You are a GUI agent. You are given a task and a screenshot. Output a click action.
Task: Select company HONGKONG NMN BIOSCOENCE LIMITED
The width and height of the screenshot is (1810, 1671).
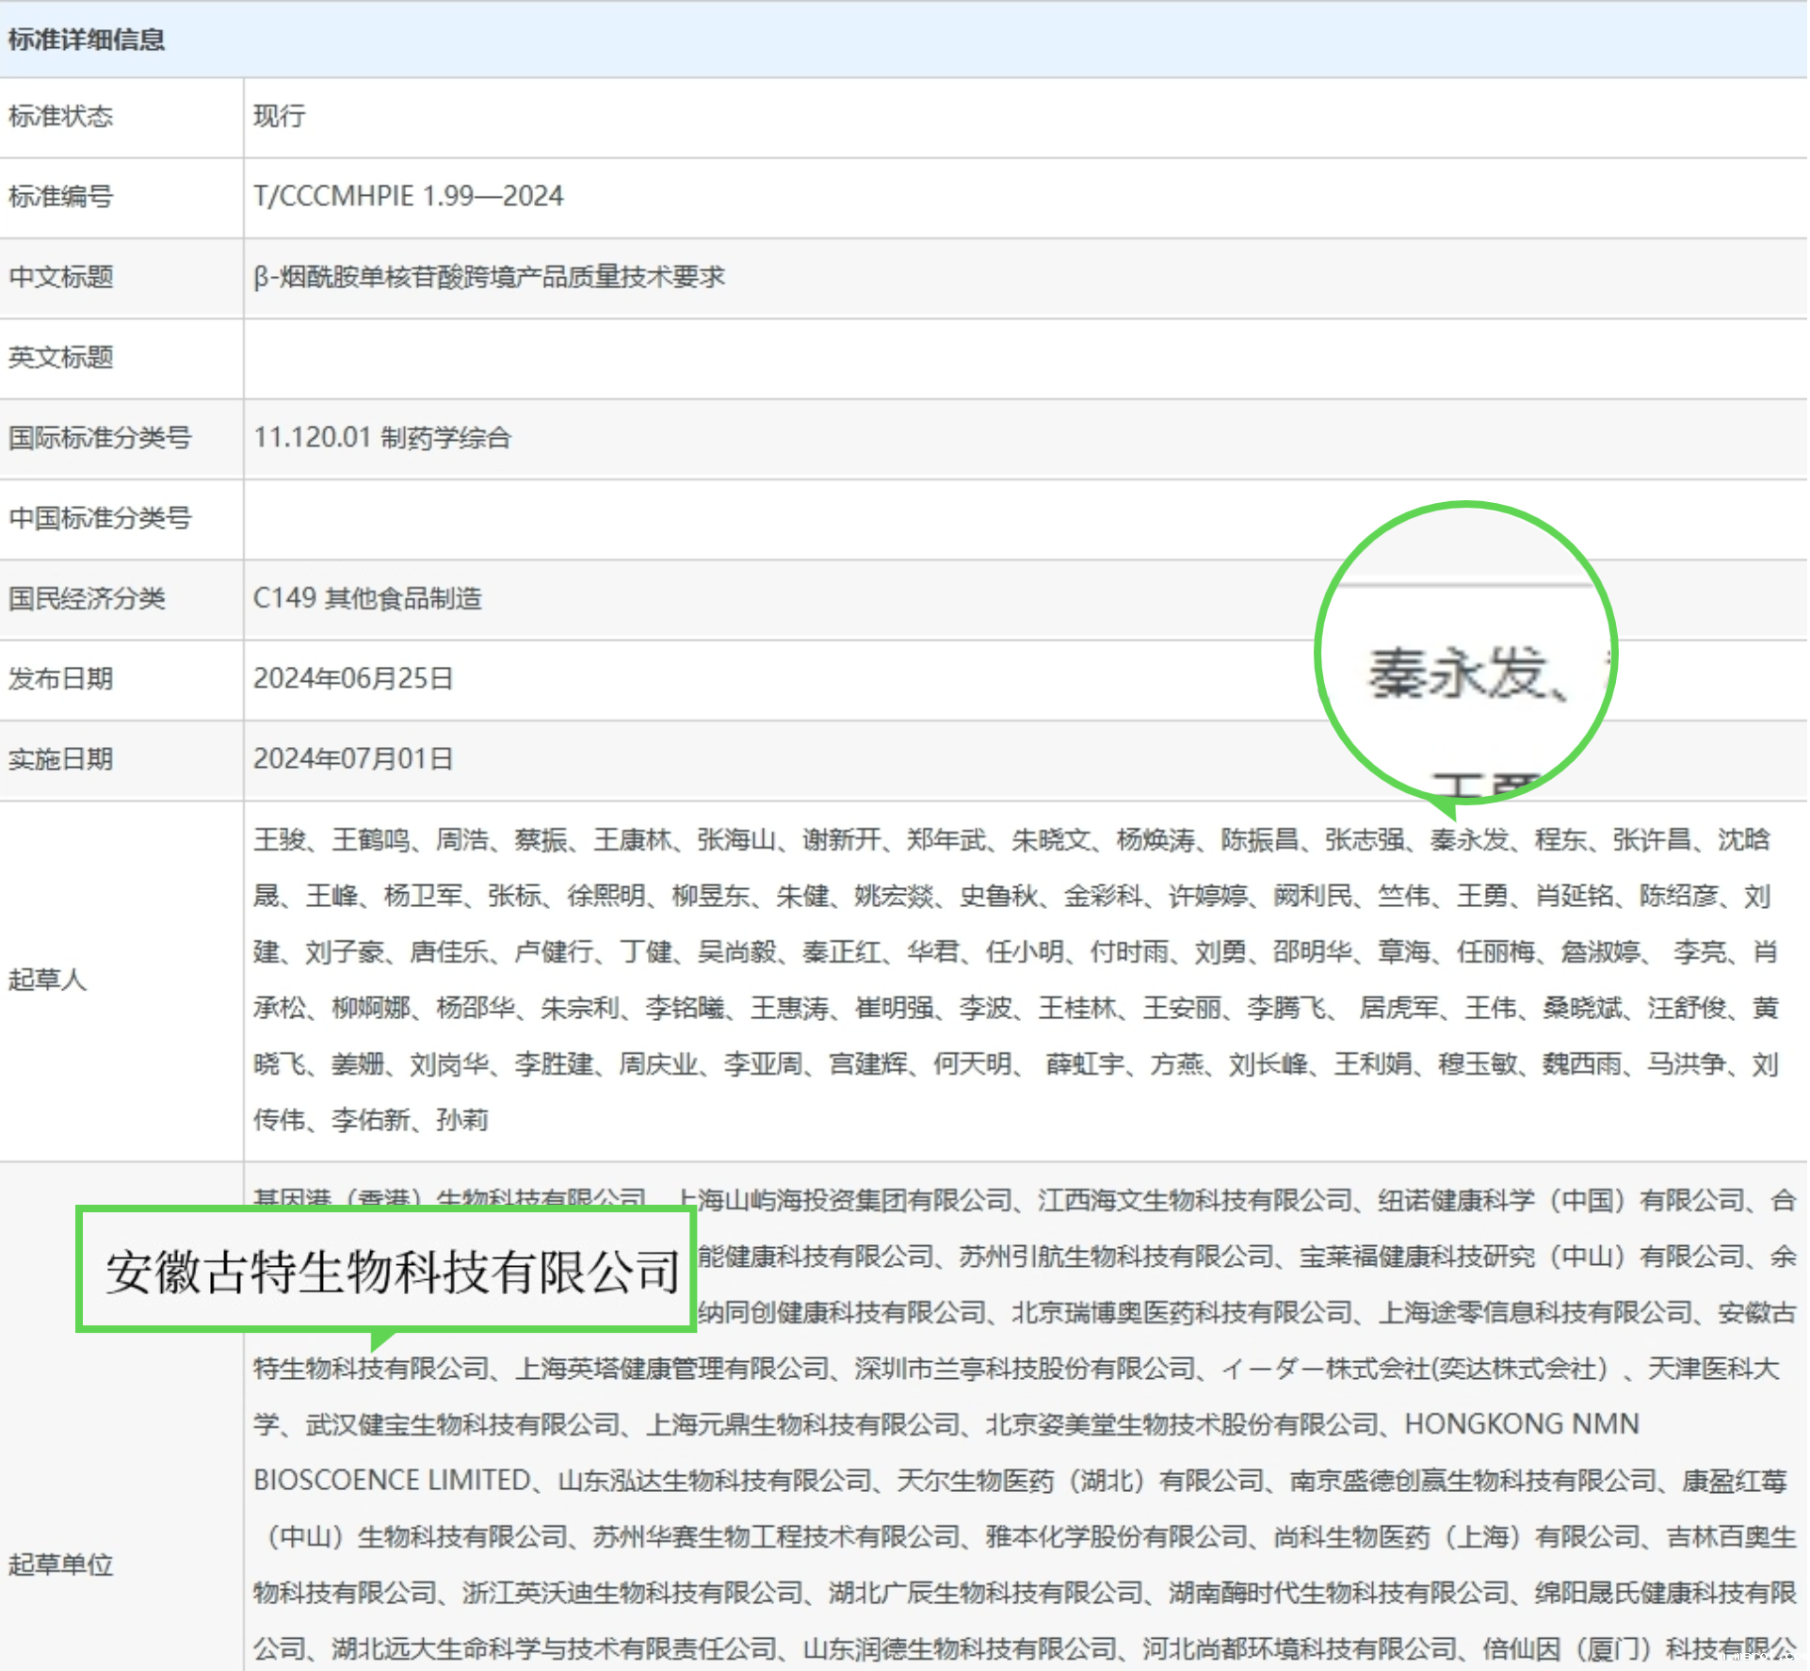coord(1526,1423)
